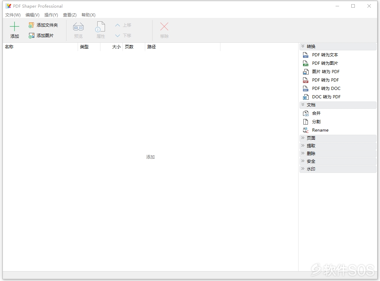
Task: Click the 分割 text
Action: pyautogui.click(x=316, y=122)
